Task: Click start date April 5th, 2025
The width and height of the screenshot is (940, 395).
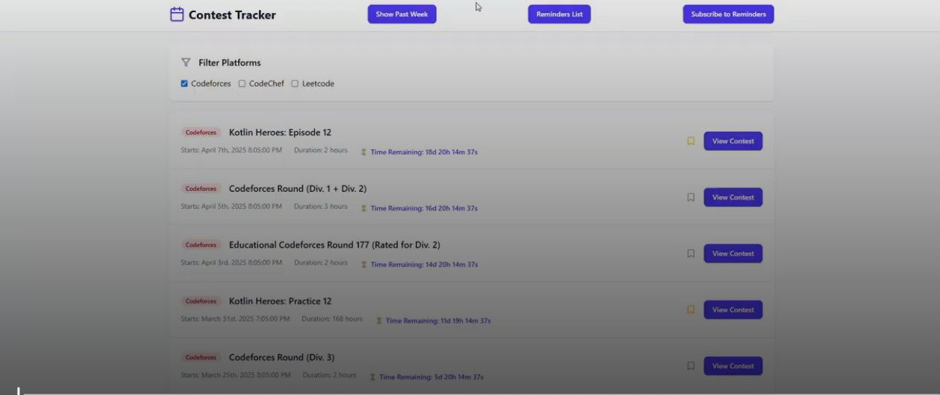Action: [x=232, y=206]
